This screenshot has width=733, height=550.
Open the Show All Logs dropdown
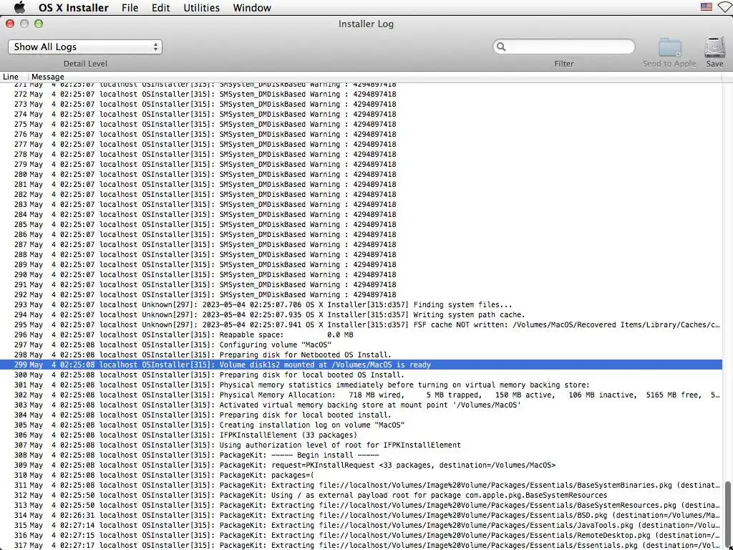[85, 47]
